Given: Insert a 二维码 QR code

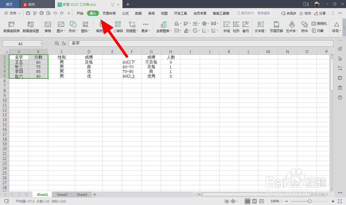Looking at the screenshot, I should [118, 27].
